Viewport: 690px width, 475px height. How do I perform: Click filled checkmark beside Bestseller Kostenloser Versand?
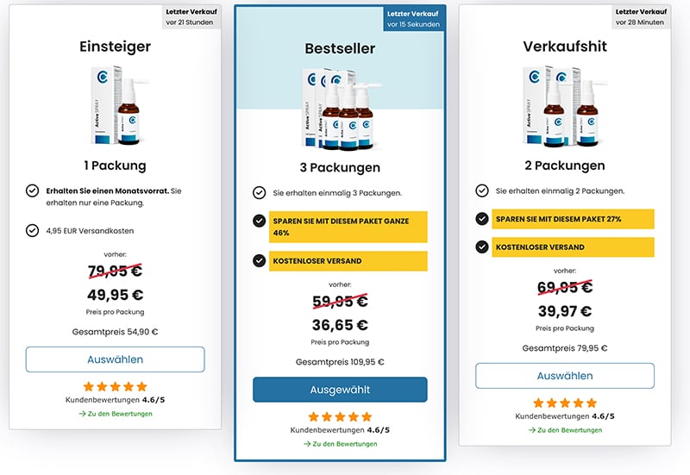point(260,261)
